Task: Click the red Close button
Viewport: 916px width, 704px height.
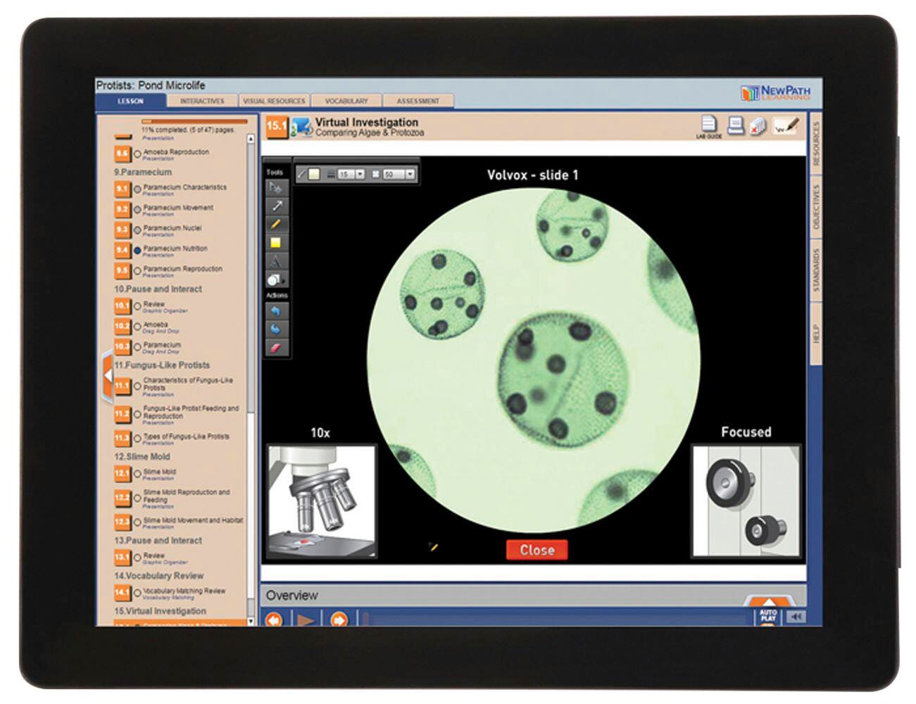Action: (537, 550)
